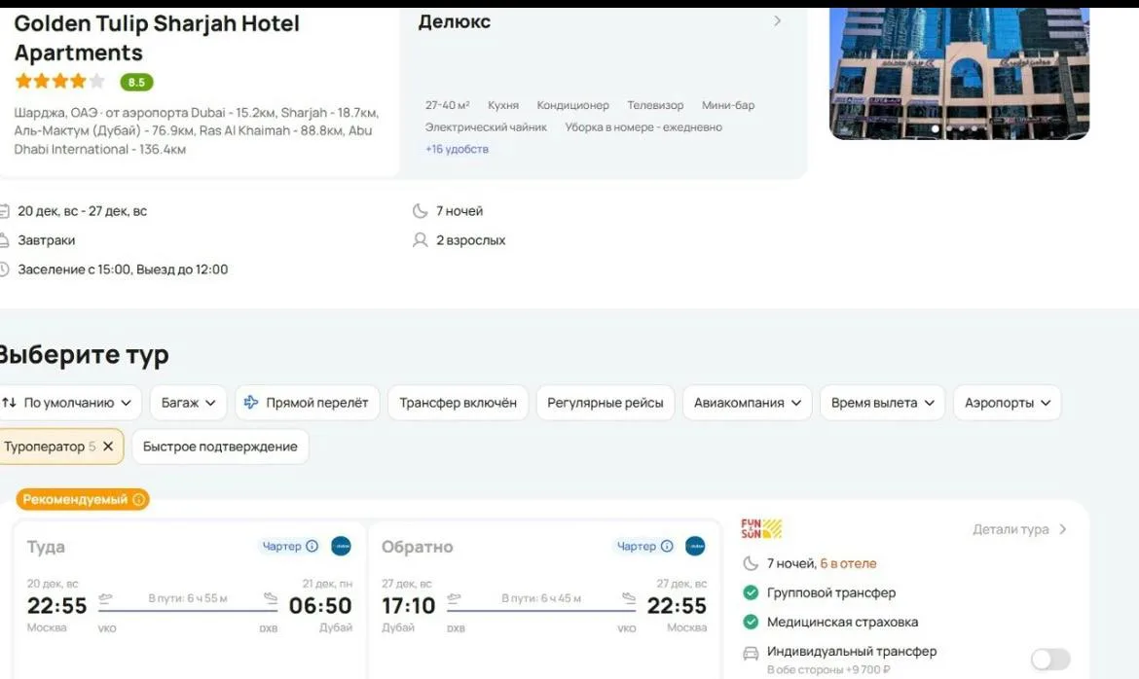
Task: Open the hotel building photo thumbnail
Action: [959, 73]
